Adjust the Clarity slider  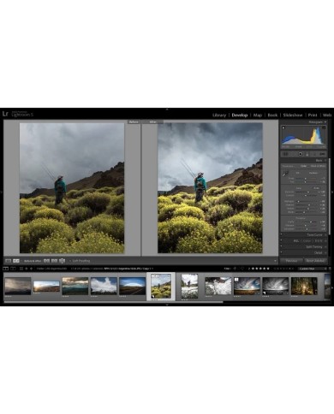coord(311,222)
